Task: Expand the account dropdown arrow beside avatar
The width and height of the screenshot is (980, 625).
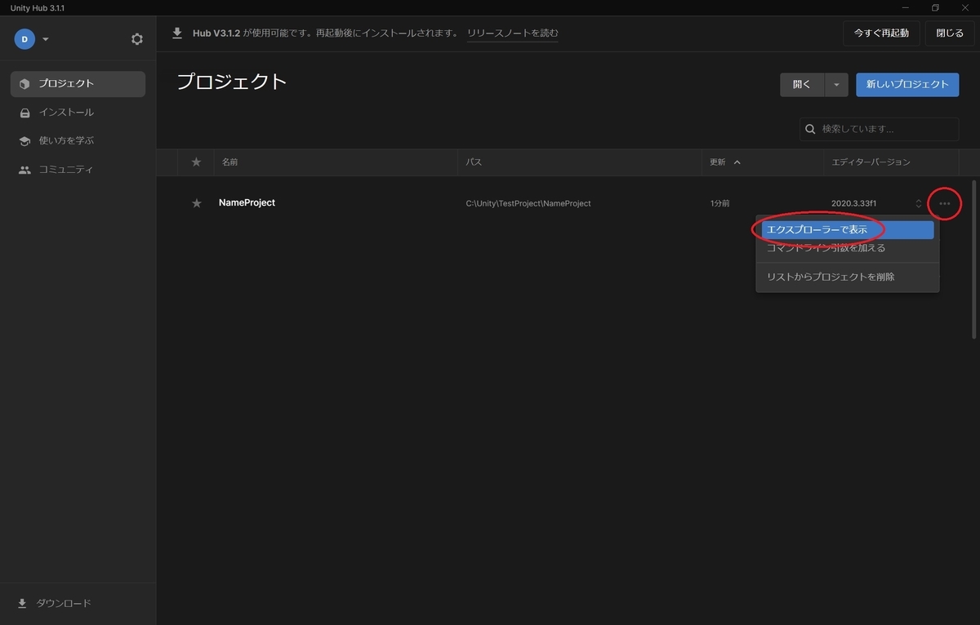Action: point(46,39)
